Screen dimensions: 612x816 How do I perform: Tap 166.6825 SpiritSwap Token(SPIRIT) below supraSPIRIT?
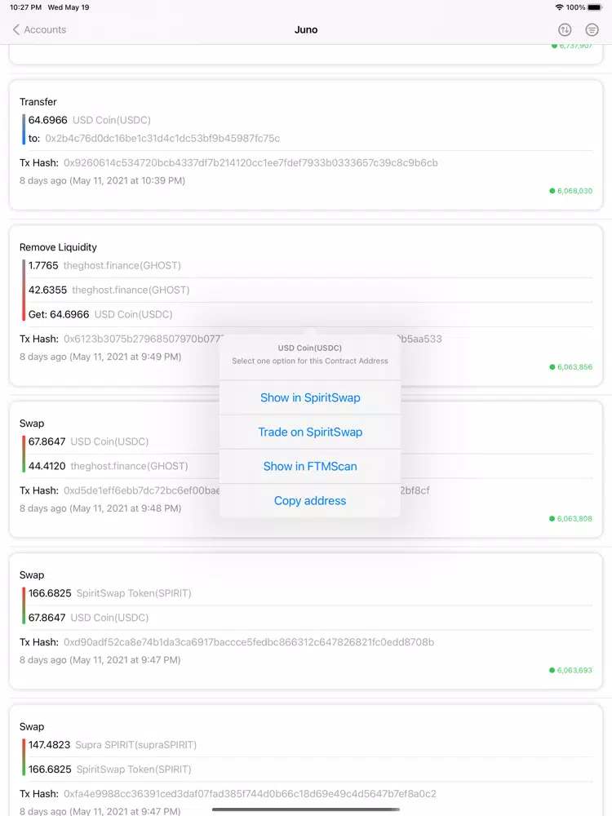tap(110, 769)
